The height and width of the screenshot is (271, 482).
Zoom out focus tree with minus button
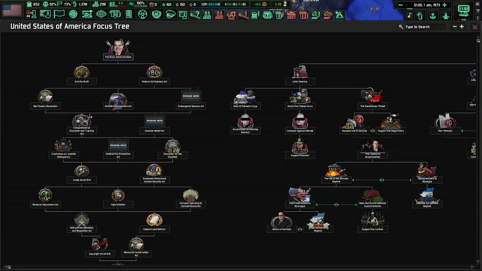pos(455,27)
